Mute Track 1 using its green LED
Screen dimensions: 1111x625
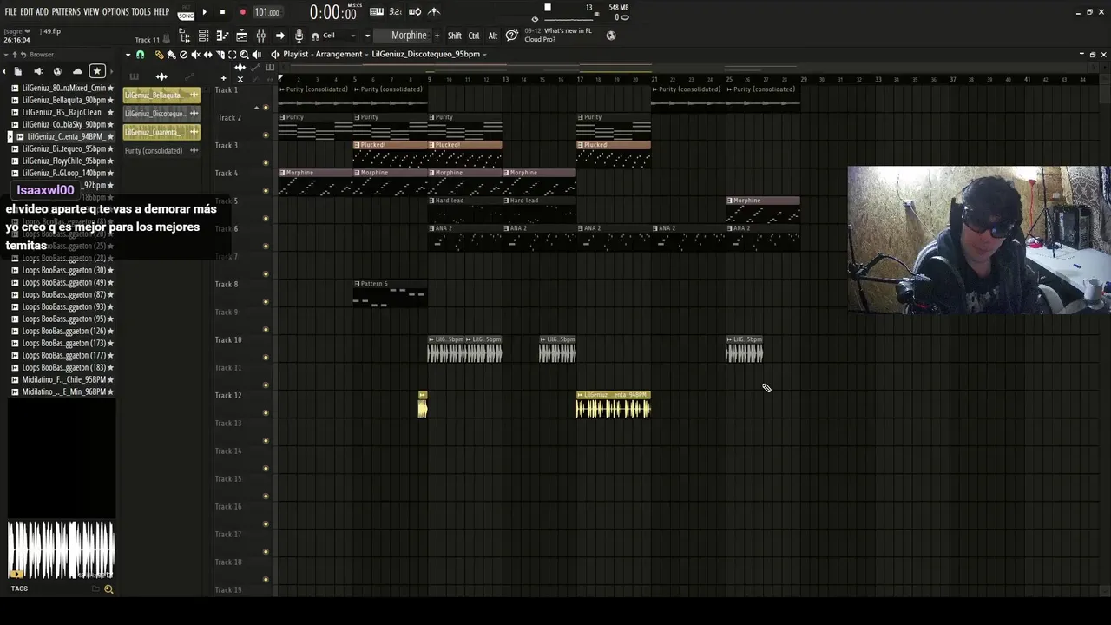(x=266, y=108)
